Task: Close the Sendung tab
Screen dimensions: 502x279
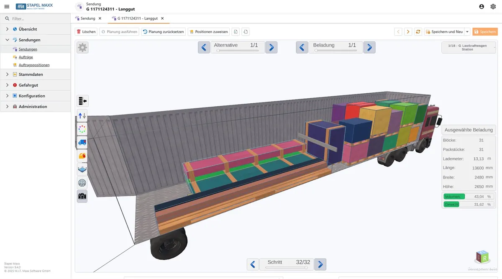Action: point(100,18)
